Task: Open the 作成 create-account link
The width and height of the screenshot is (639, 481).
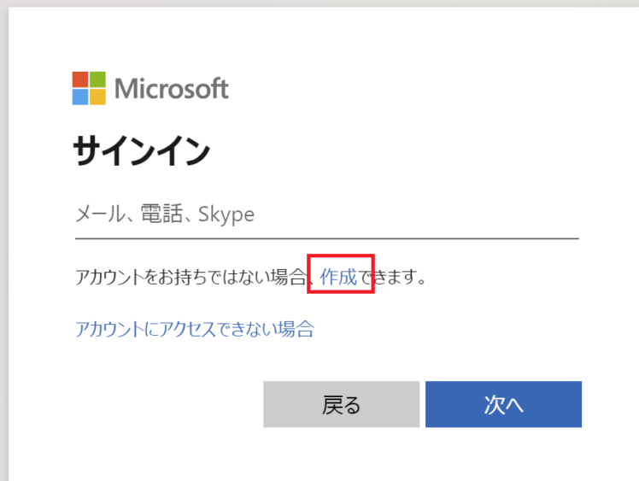Action: pos(338,277)
